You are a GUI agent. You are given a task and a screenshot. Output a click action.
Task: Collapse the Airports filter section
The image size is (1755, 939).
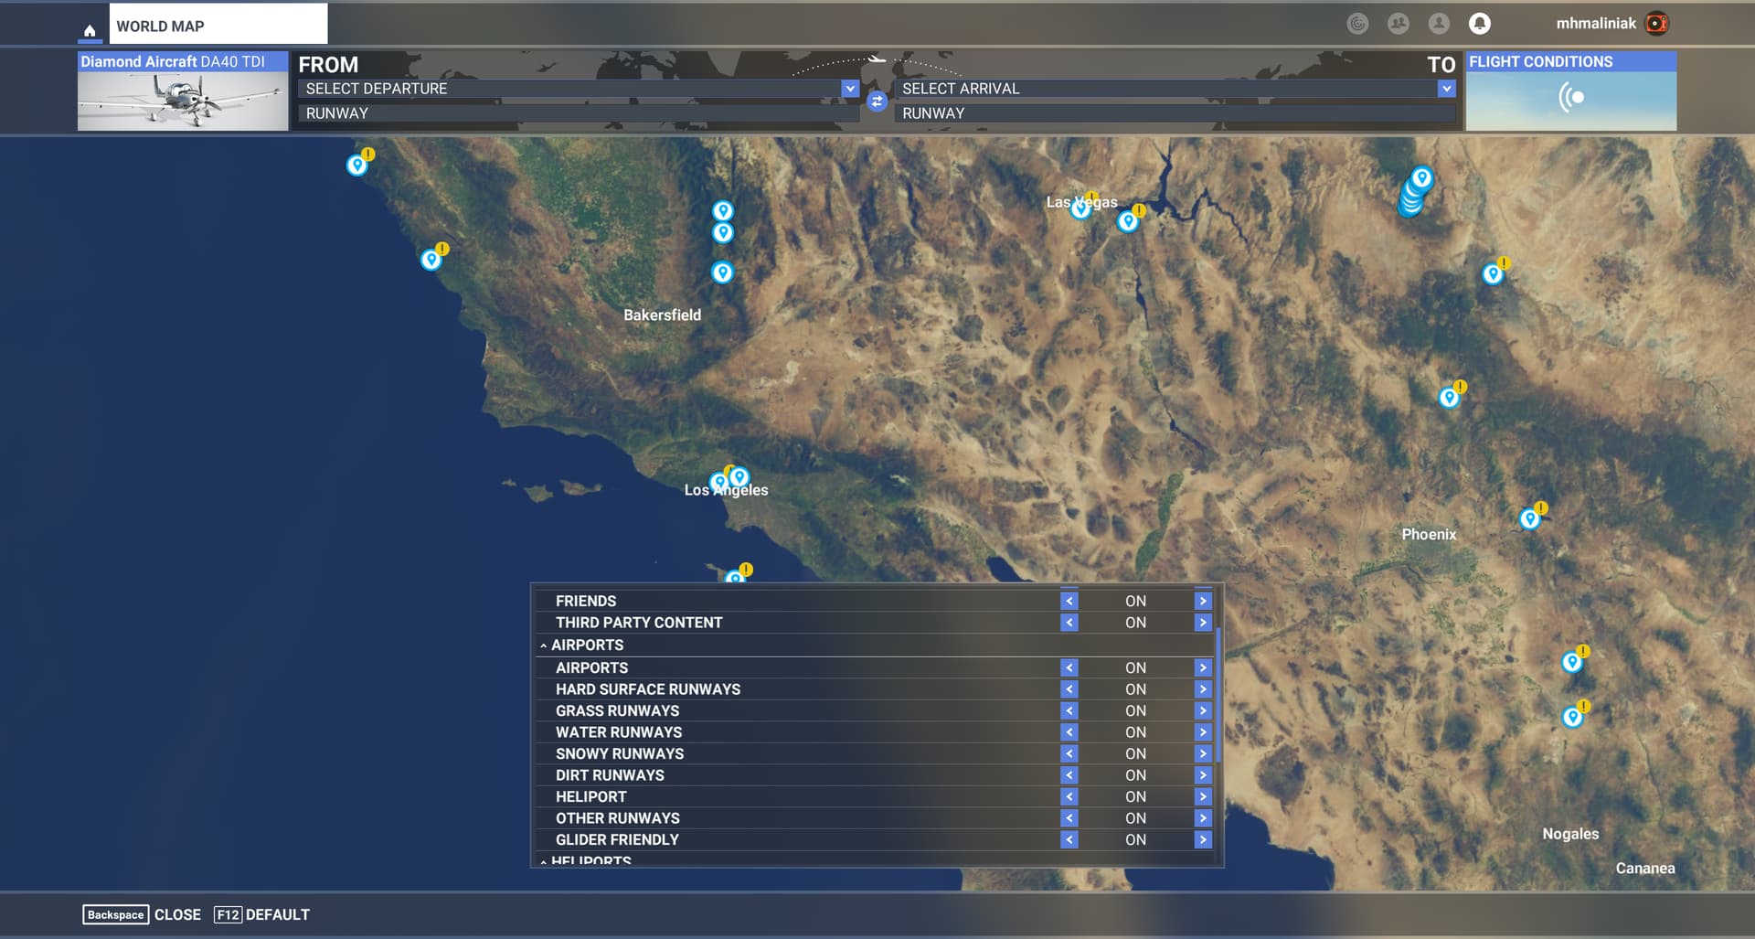pos(544,646)
